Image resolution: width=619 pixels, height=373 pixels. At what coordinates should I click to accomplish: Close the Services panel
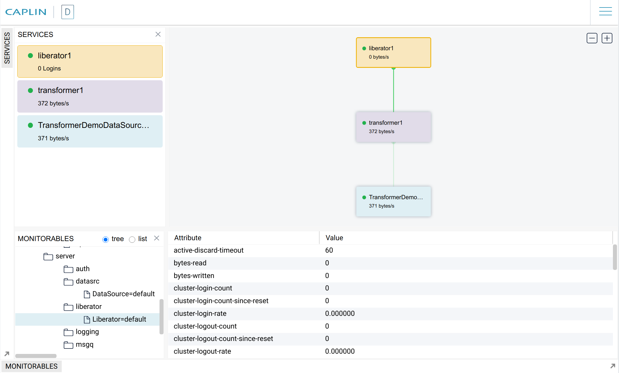158,34
